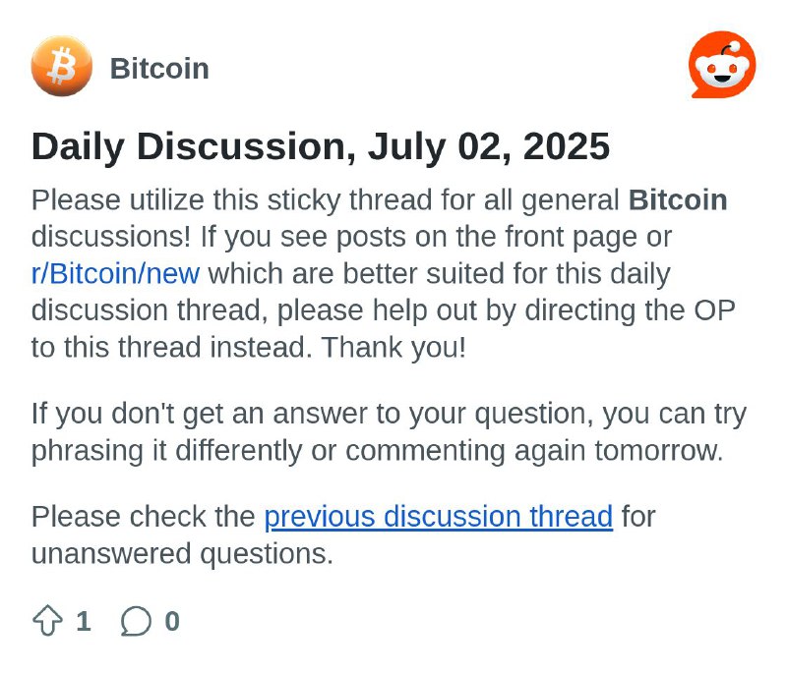Click the 'commenting again' phrase

coord(465,451)
